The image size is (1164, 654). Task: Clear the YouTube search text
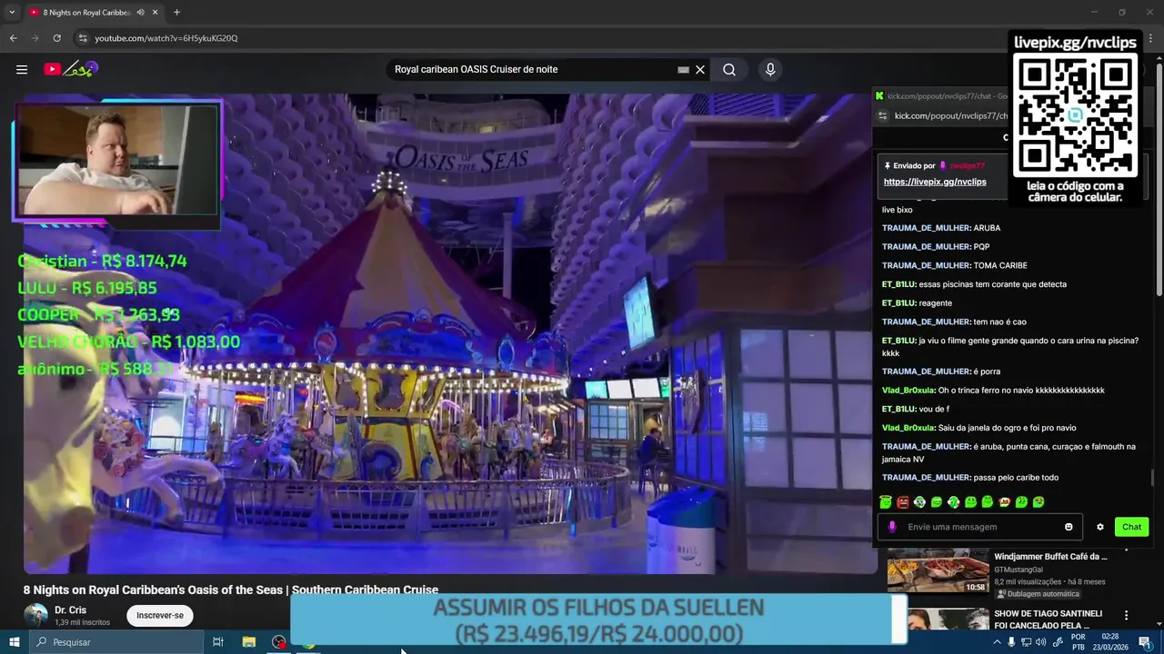tap(700, 69)
